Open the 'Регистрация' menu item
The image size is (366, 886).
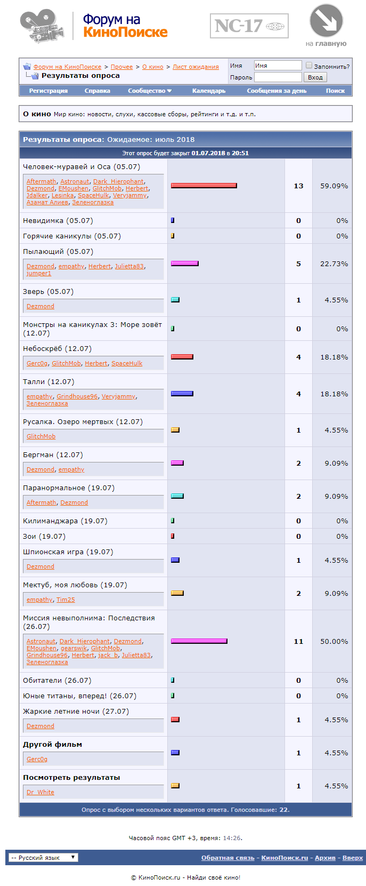pos(48,91)
